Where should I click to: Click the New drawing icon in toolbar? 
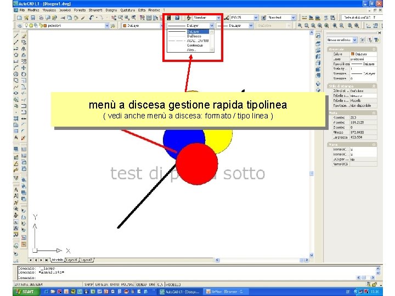coord(19,18)
